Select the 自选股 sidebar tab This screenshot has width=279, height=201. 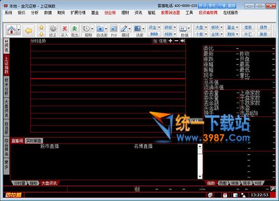tap(6, 128)
